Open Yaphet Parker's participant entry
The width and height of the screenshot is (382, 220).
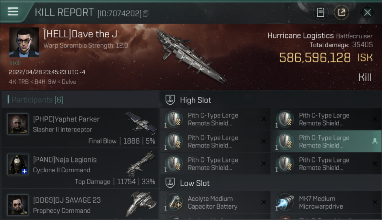click(x=80, y=128)
